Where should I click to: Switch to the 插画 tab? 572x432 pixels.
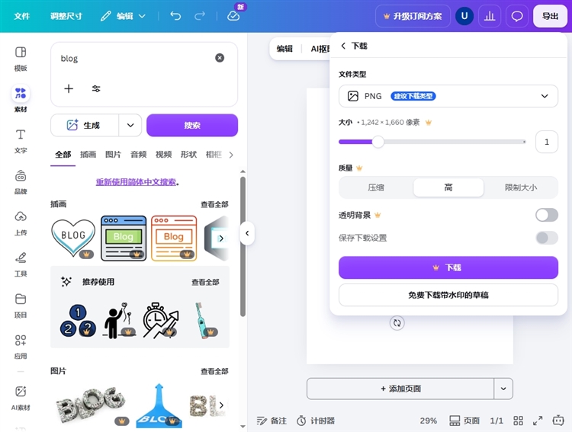pyautogui.click(x=88, y=155)
